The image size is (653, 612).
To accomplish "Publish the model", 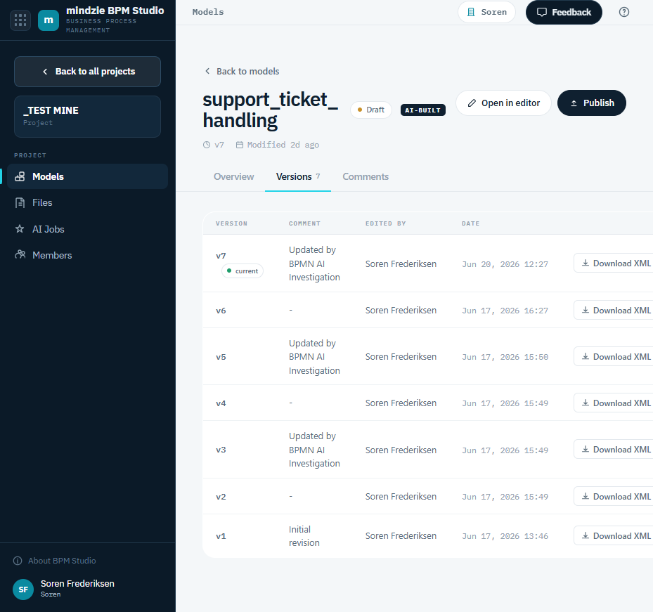I will pos(591,103).
